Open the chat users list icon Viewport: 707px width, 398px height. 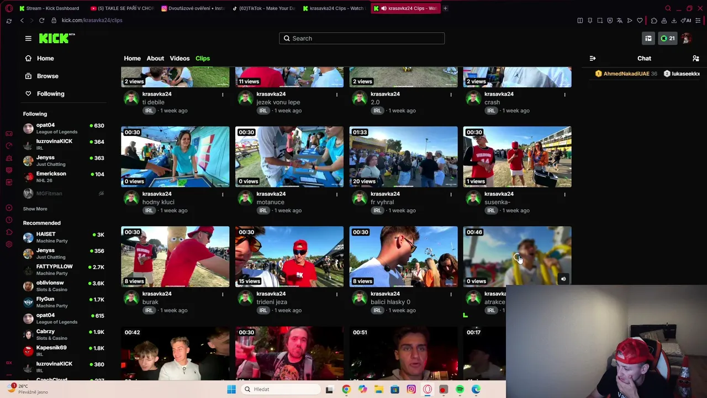(x=696, y=58)
